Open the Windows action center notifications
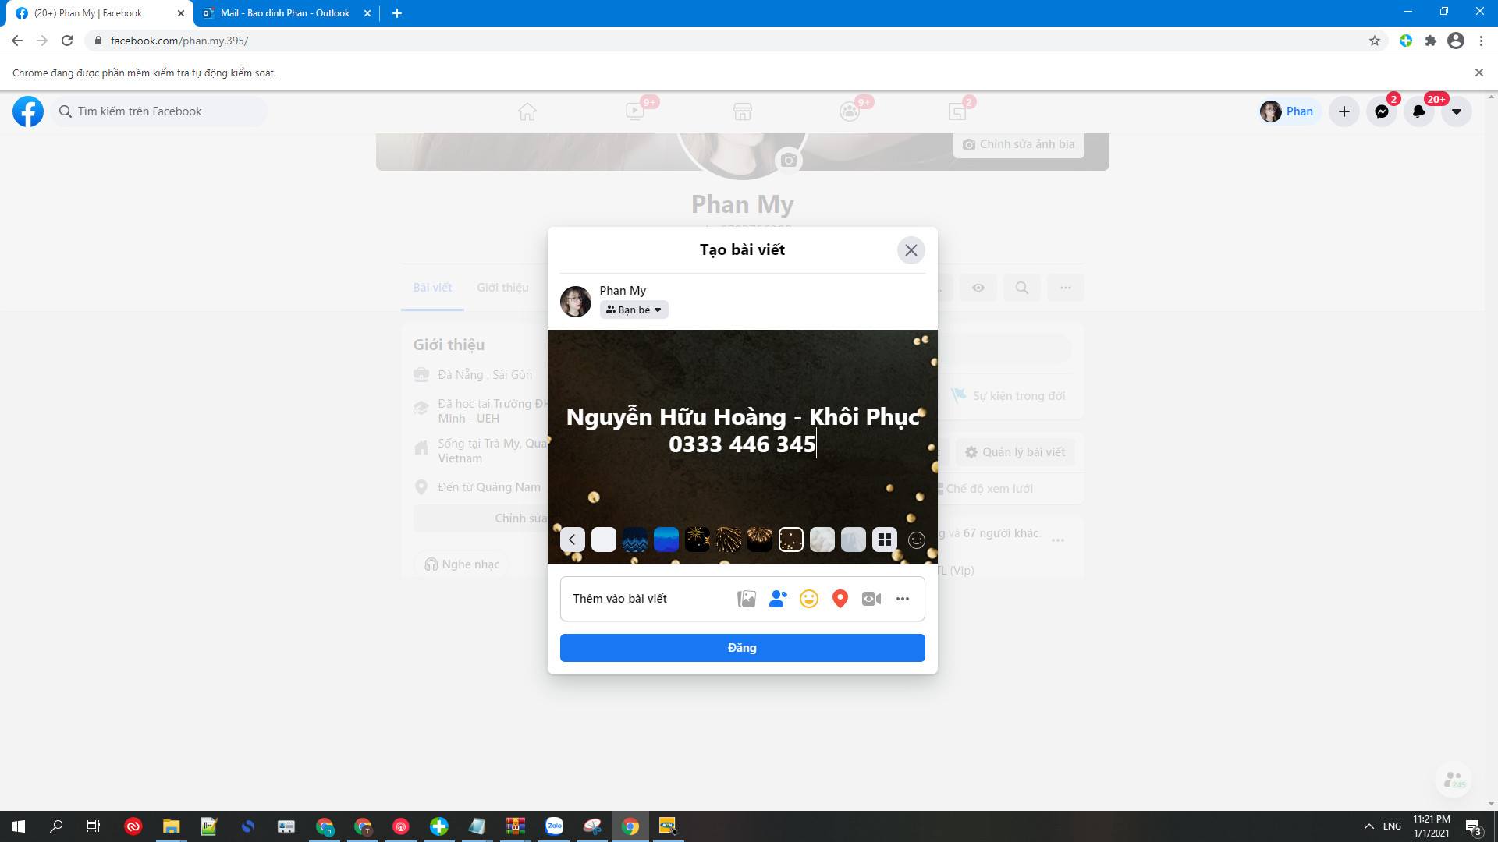This screenshot has width=1498, height=842. click(1473, 826)
